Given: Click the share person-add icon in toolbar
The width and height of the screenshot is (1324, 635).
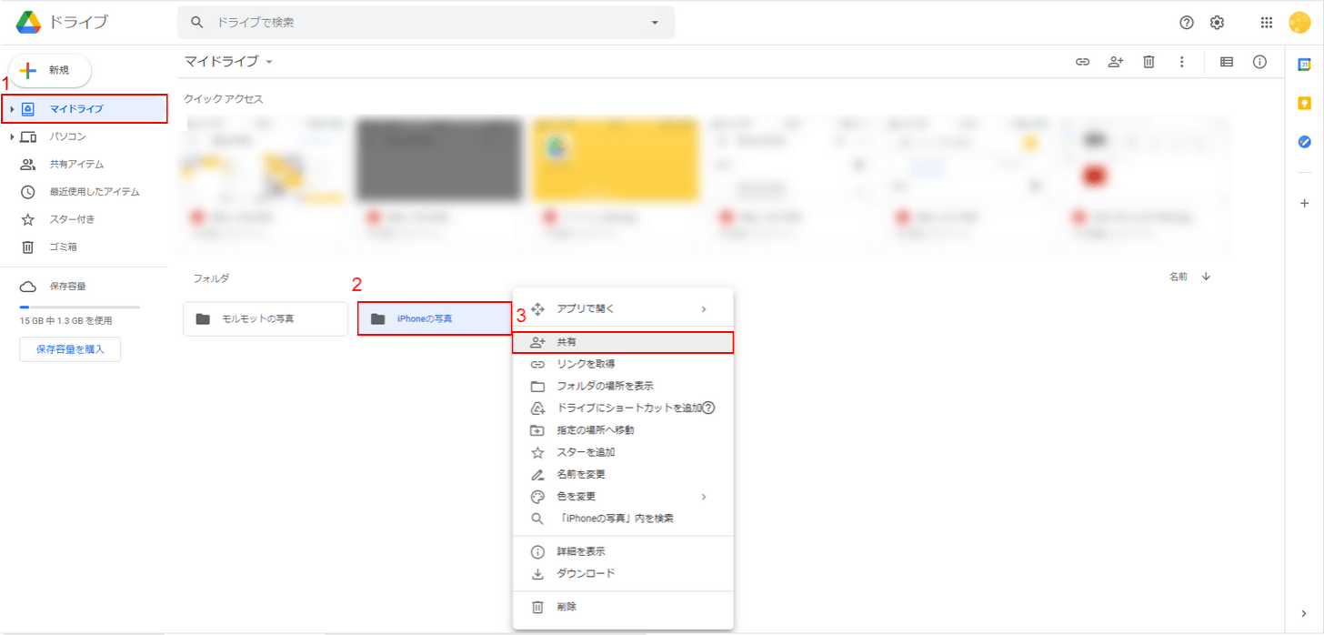Looking at the screenshot, I should coord(1116,62).
